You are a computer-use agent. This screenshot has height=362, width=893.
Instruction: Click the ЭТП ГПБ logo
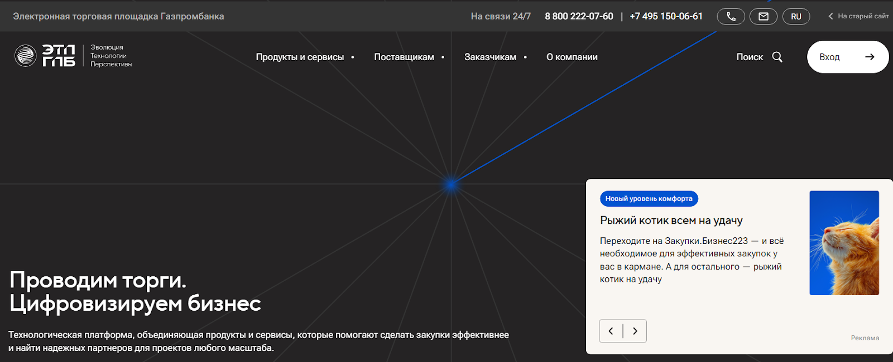pos(45,56)
